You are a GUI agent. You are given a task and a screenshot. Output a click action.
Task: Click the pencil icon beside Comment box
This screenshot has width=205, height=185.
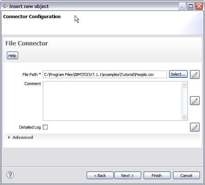click(x=195, y=101)
